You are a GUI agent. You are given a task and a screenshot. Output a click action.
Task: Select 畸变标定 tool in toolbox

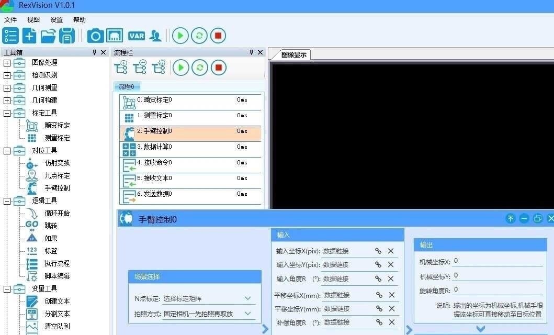(49, 126)
